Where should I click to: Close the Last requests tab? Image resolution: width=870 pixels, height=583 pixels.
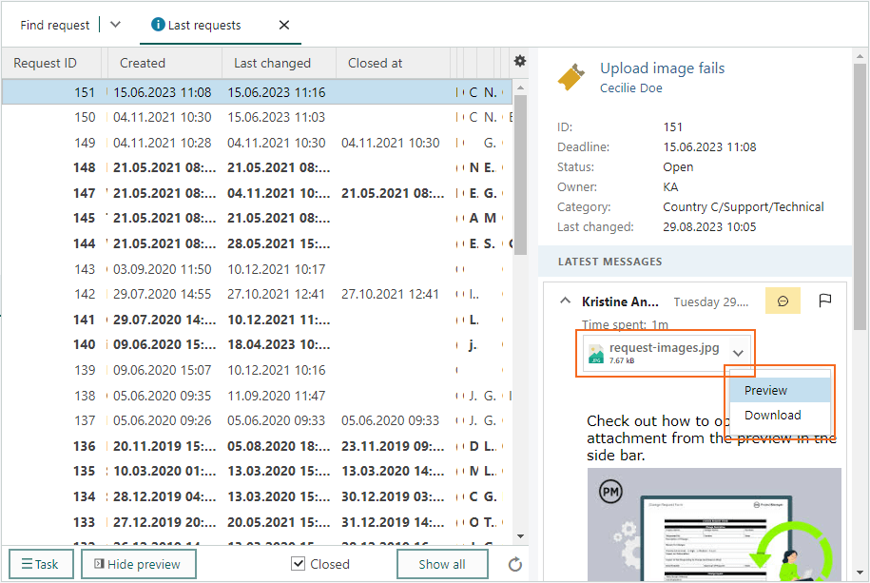[x=284, y=25]
